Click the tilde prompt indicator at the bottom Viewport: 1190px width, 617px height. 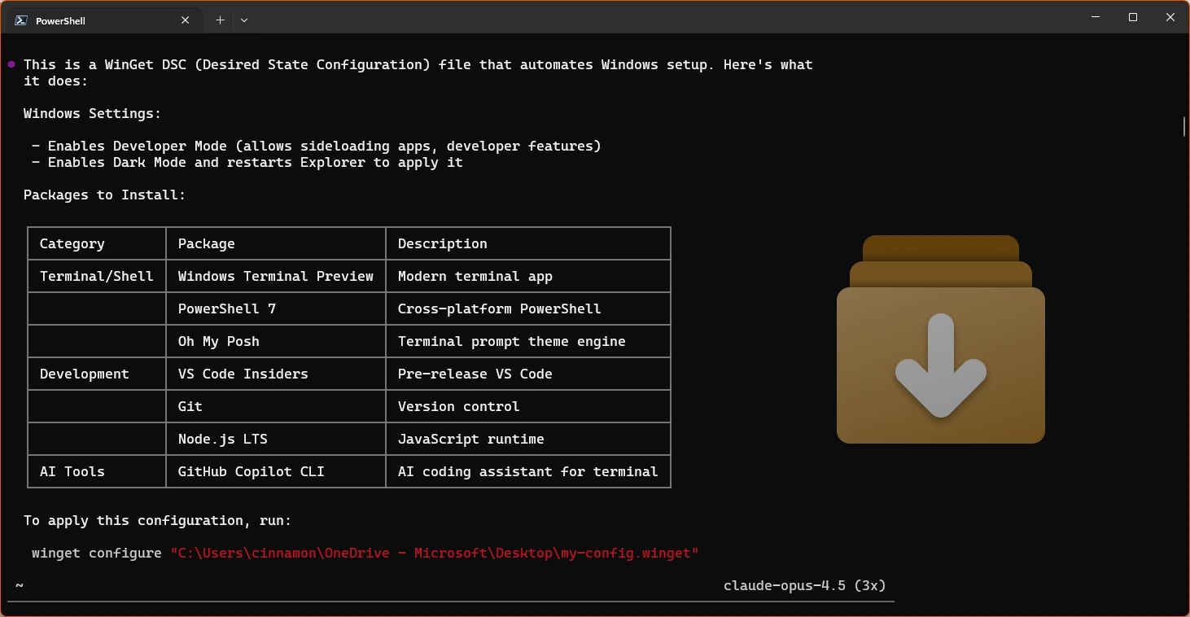point(19,584)
